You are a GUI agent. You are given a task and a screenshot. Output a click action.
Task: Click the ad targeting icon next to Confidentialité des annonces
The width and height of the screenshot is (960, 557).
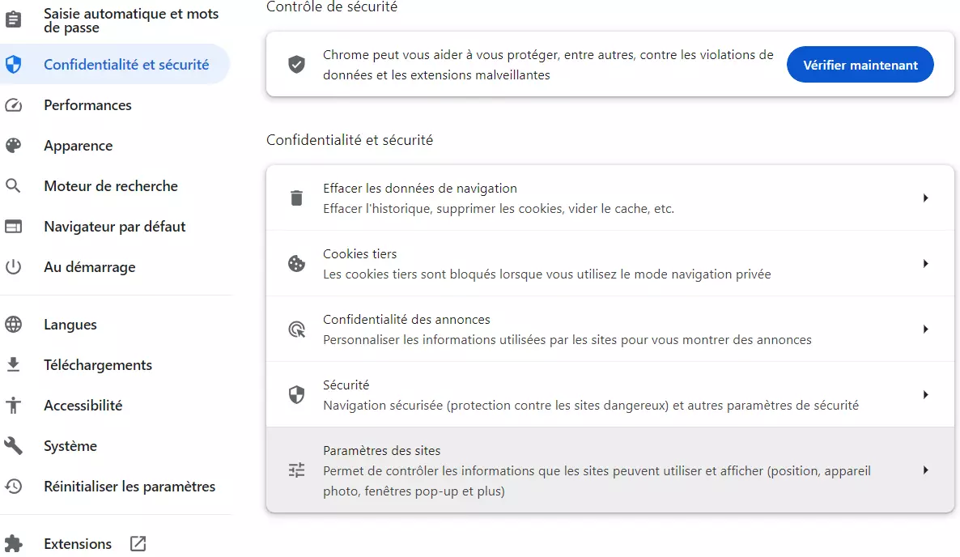pos(298,329)
